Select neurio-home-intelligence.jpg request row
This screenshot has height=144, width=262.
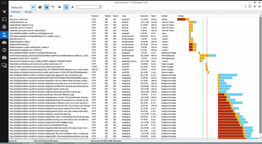tap(134, 122)
